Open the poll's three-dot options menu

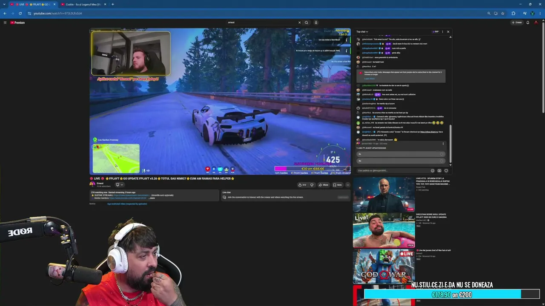[443, 144]
